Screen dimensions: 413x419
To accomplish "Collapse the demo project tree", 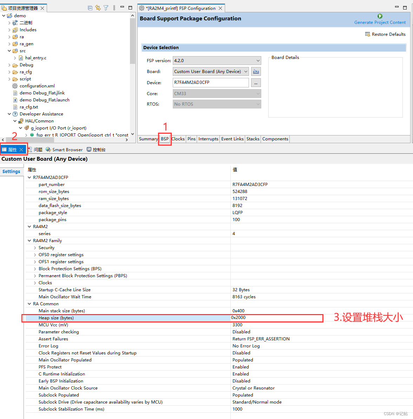I will pyautogui.click(x=4, y=16).
